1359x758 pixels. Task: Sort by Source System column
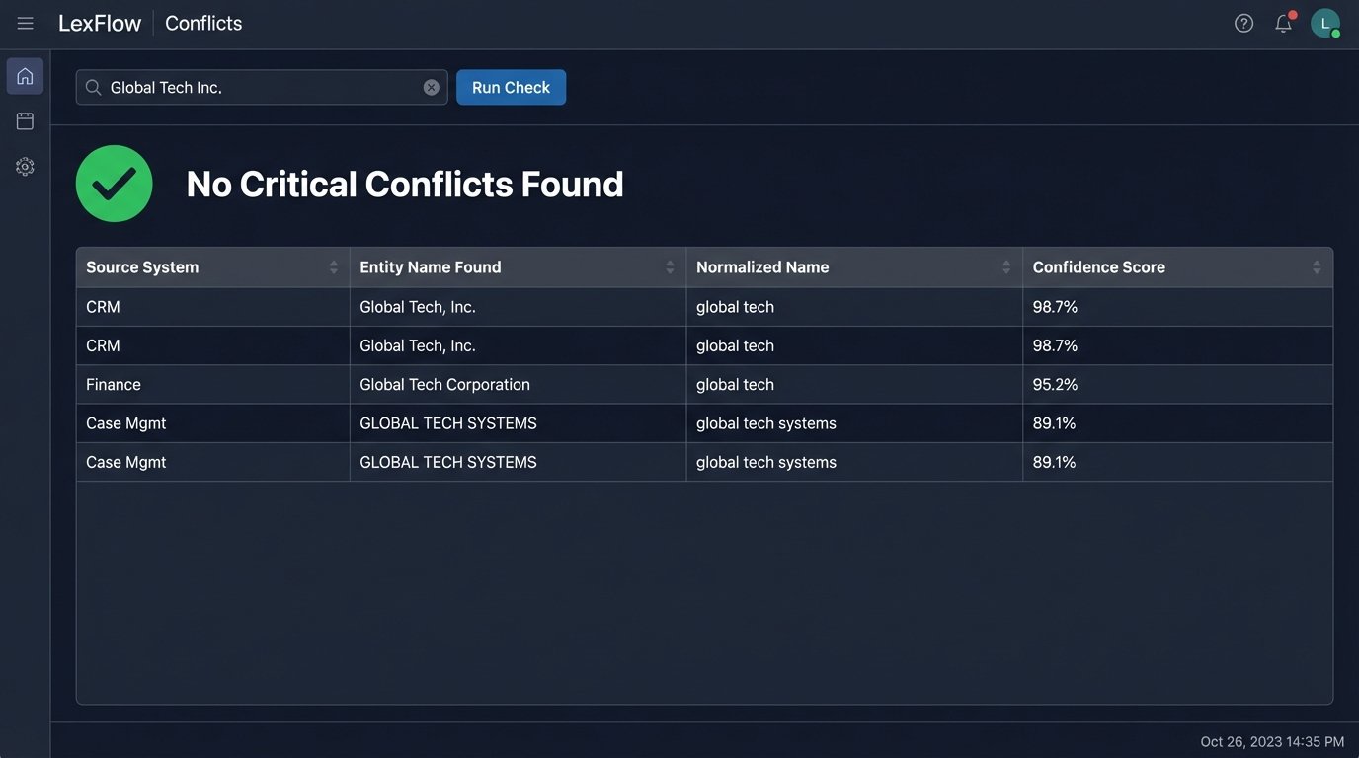pos(333,267)
